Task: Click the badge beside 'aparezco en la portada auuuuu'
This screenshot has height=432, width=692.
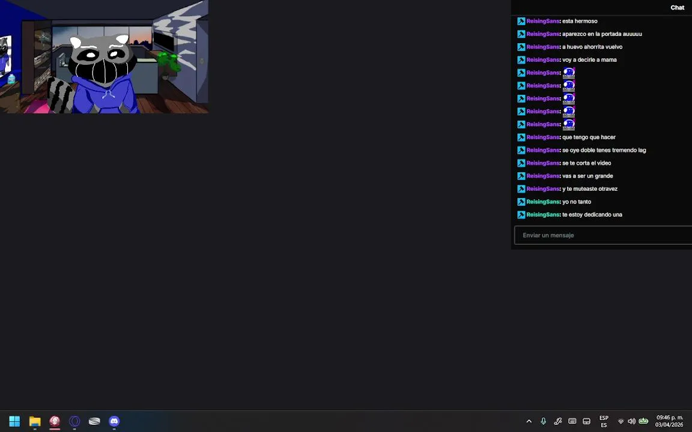Action: [x=521, y=34]
